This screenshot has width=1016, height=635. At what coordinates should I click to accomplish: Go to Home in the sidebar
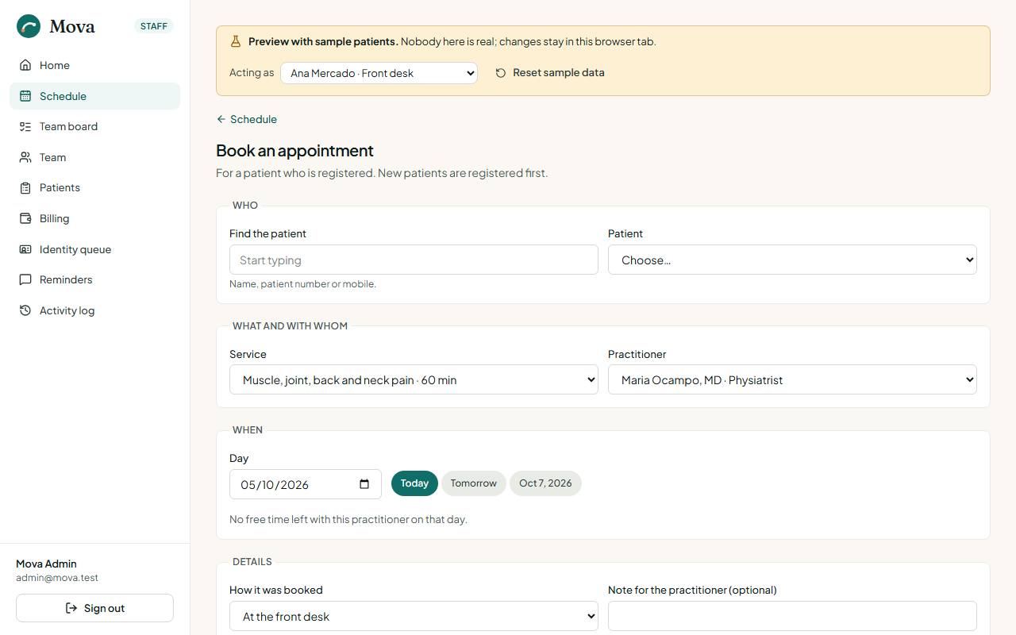94,65
